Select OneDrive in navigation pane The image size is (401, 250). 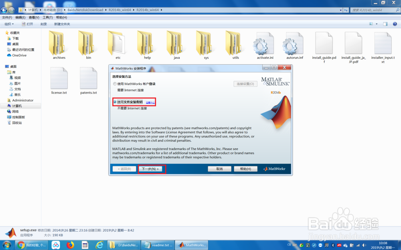point(16,55)
